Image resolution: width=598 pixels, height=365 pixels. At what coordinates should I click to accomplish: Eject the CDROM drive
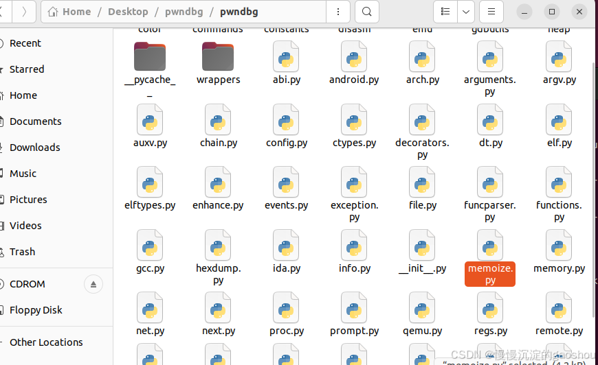[x=93, y=284]
